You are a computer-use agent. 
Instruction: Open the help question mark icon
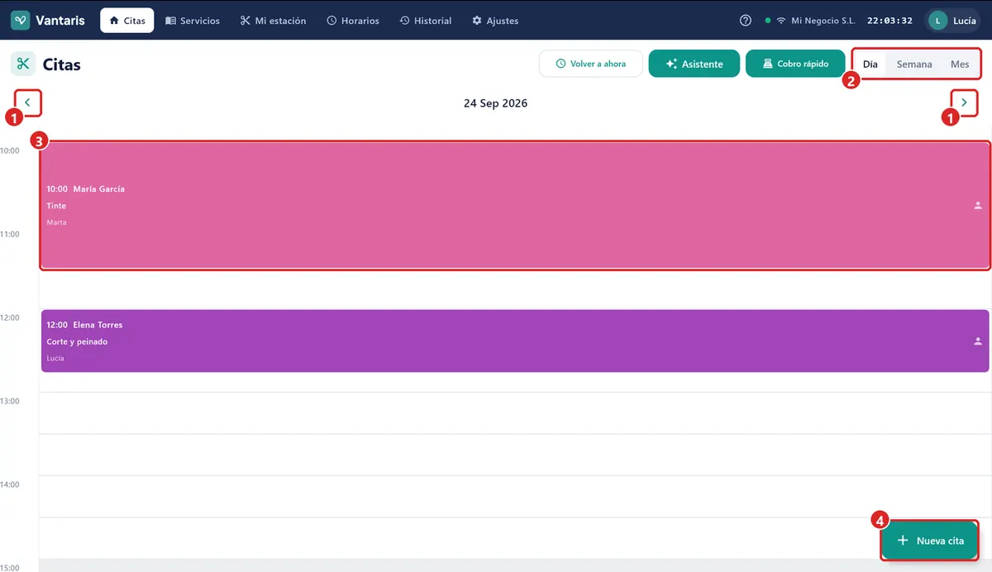746,21
